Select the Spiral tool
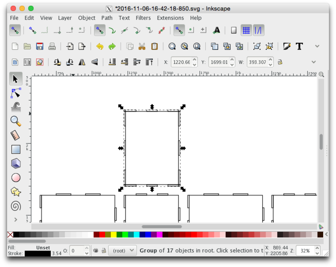Screen dimensions: 336x267 coord(16,206)
